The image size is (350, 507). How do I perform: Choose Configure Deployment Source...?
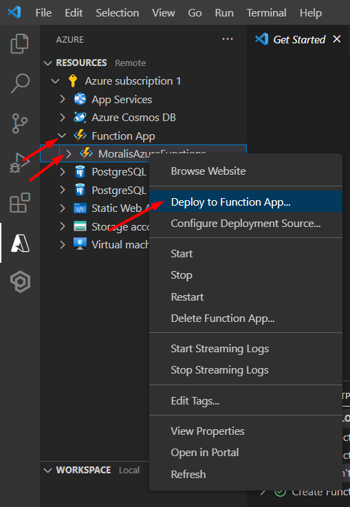click(245, 224)
